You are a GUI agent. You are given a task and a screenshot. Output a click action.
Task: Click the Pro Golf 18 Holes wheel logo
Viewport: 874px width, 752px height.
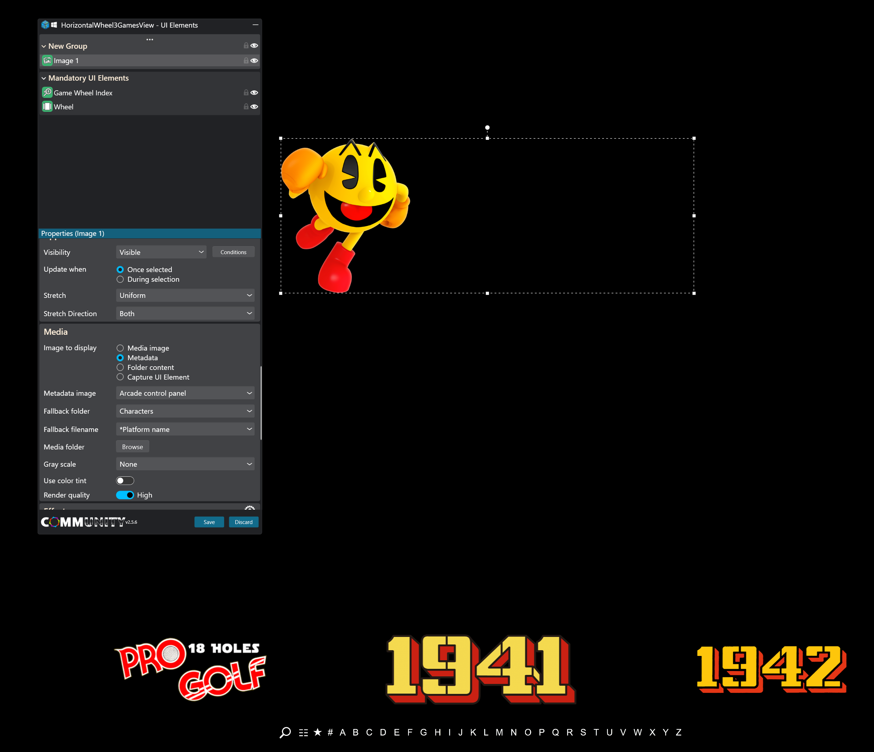[190, 670]
